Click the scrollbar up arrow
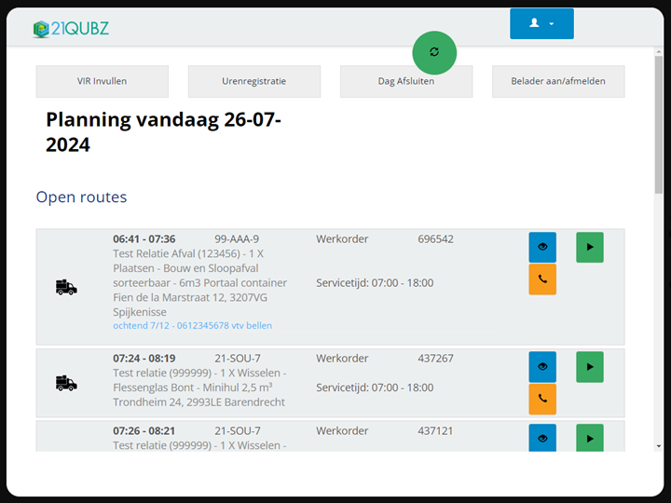This screenshot has height=503, width=671. click(659, 52)
